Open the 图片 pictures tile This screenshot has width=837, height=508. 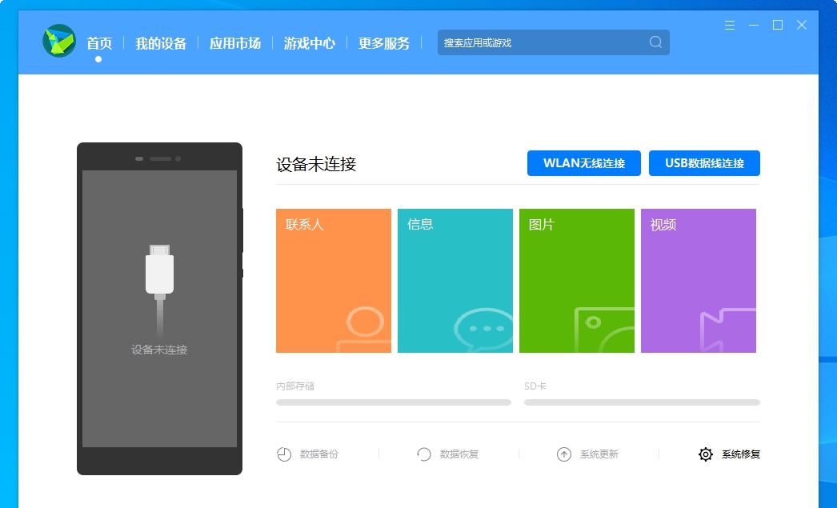pyautogui.click(x=577, y=280)
